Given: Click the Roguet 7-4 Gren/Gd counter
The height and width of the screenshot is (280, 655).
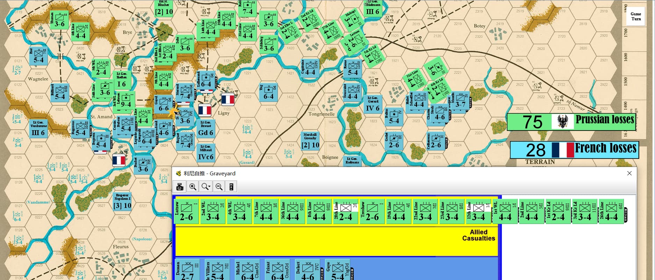Looking at the screenshot, I should (185, 141).
